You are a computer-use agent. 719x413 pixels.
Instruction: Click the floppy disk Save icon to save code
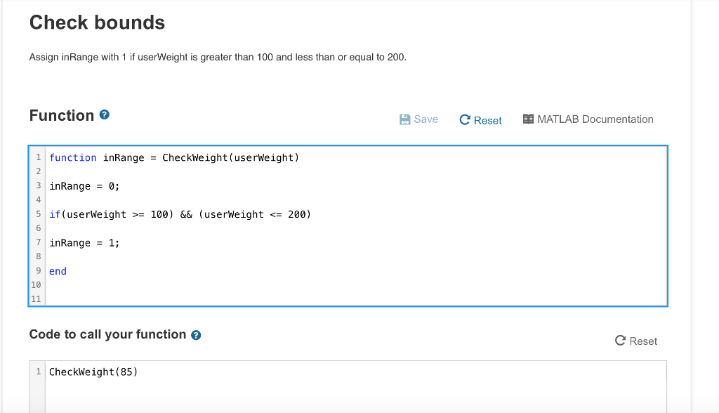404,119
